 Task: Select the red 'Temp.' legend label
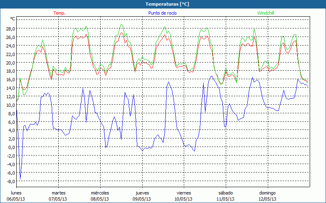coord(59,13)
